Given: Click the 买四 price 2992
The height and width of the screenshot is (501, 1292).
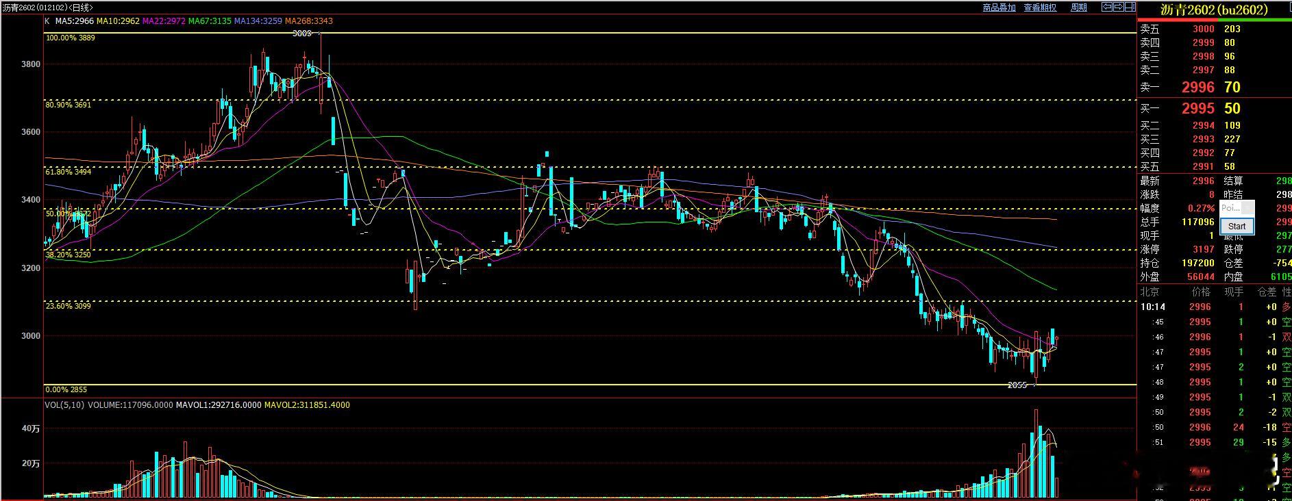Looking at the screenshot, I should coord(1203,153).
